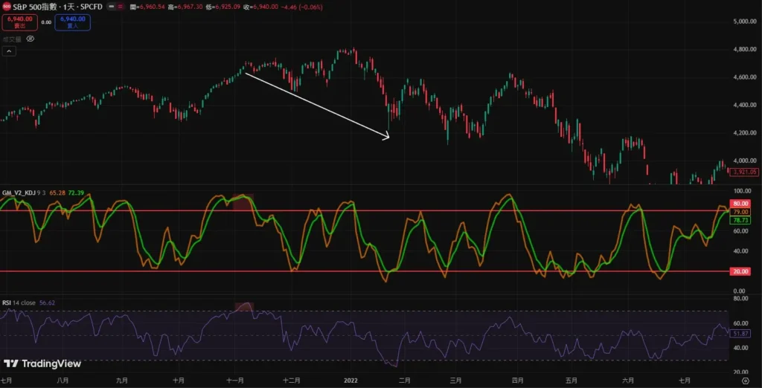762x388 pixels.
Task: Click the 51.87 RSI value label
Action: pos(740,334)
